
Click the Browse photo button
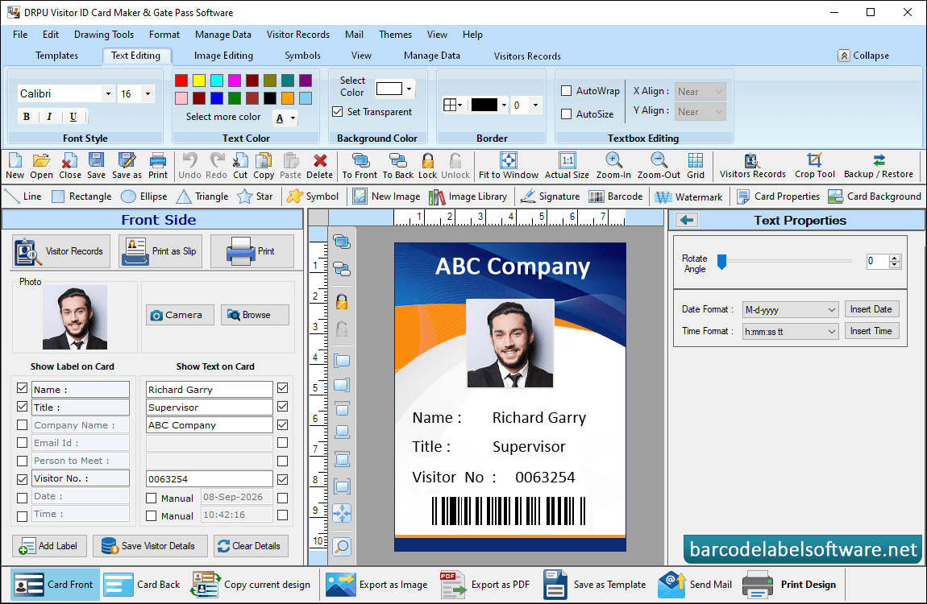[x=255, y=315]
